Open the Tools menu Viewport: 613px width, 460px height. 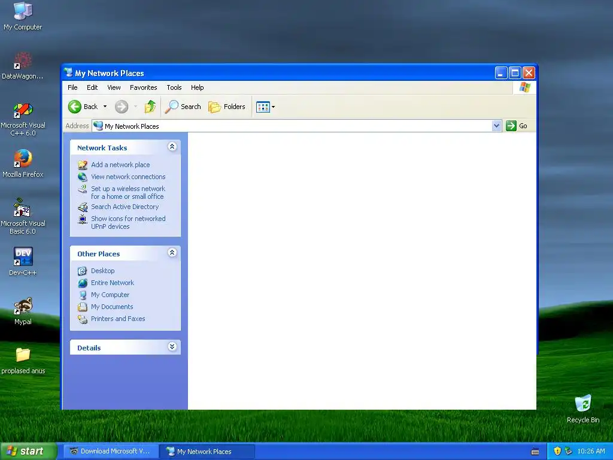click(174, 87)
